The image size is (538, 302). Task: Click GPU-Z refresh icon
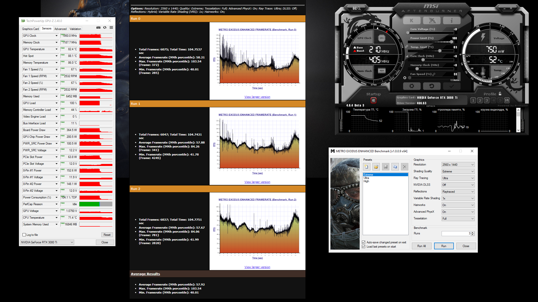pos(105,28)
